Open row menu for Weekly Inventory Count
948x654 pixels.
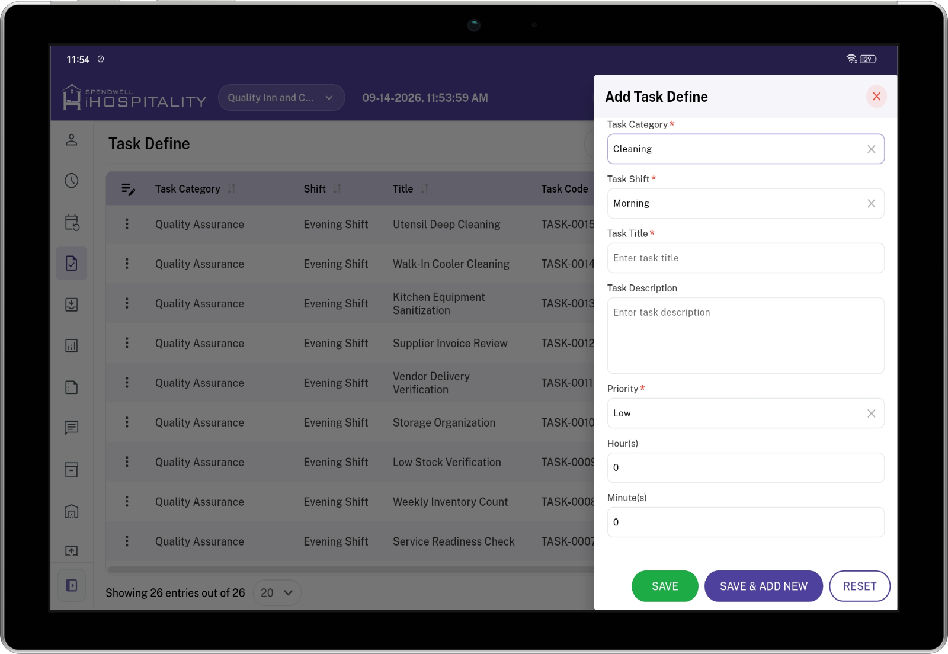pyautogui.click(x=127, y=501)
